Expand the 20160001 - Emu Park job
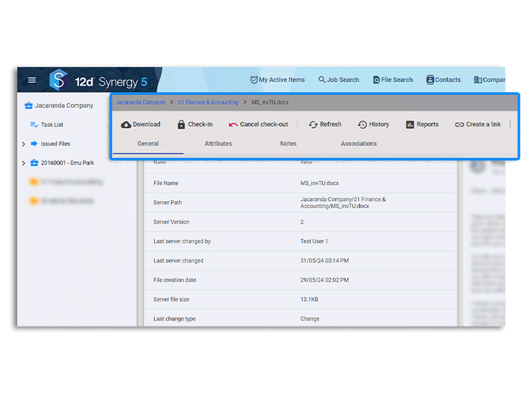This screenshot has height=398, width=531. pyautogui.click(x=23, y=163)
